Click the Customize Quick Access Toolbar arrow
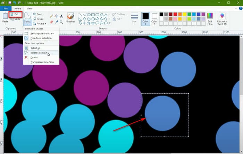The image size is (243, 154). (x=23, y=3)
